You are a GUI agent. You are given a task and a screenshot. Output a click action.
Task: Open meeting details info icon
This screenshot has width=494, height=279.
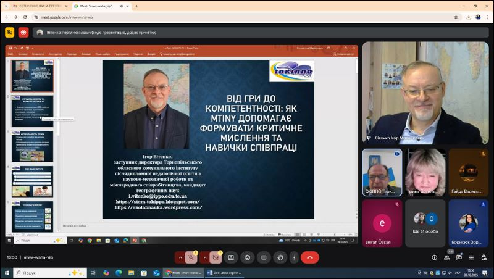coord(434,257)
